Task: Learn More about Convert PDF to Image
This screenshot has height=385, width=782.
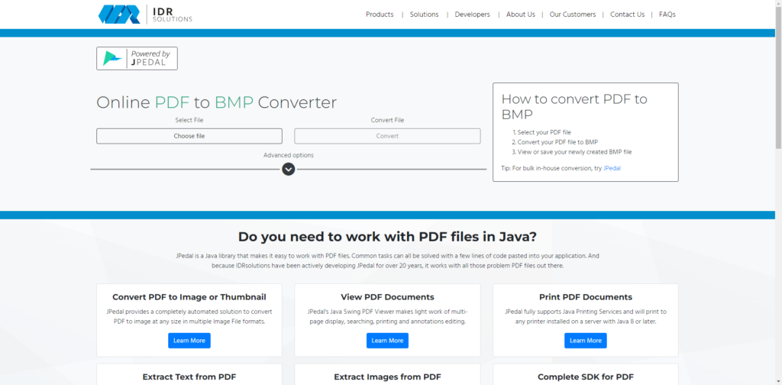Action: pyautogui.click(x=189, y=341)
